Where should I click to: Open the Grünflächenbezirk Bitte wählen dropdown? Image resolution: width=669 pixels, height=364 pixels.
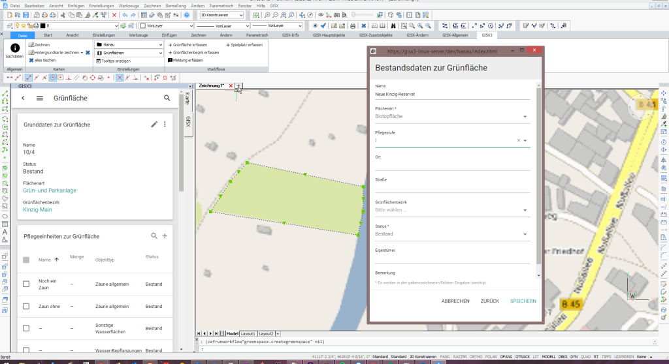452,210
